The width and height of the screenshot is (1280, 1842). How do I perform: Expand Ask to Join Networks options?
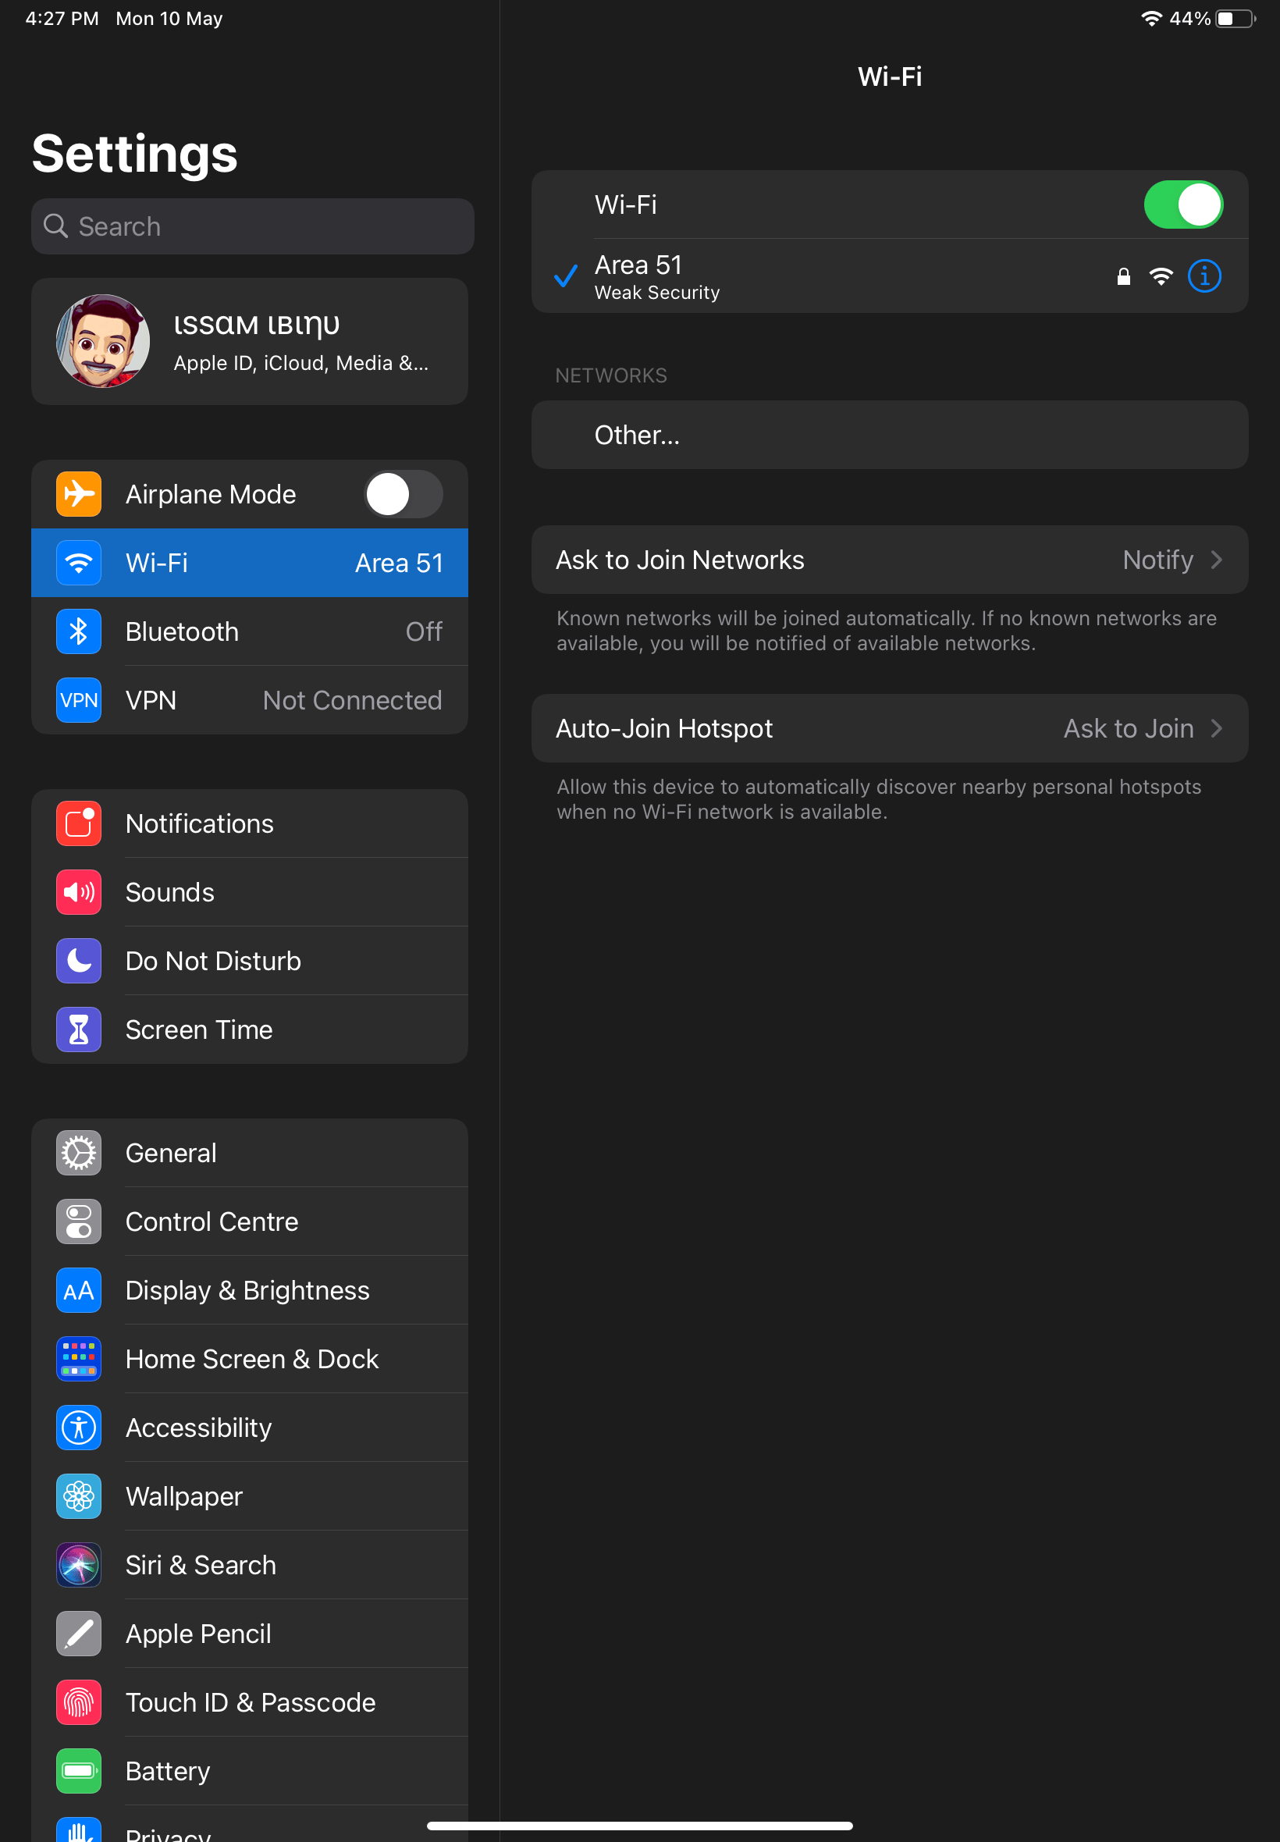pos(891,560)
